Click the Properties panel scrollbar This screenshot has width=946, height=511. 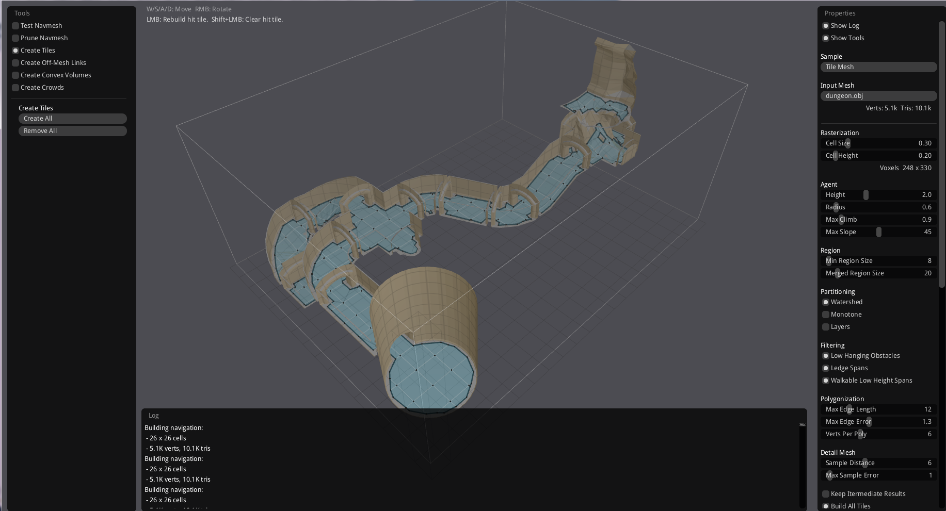tap(941, 155)
